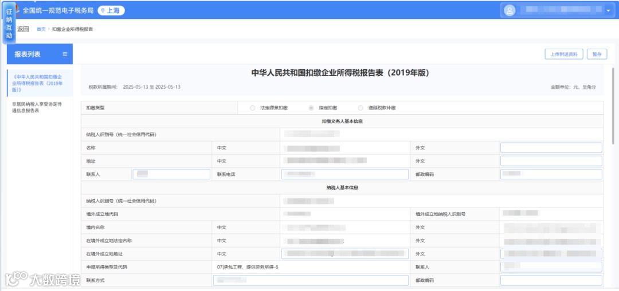Viewport: 619px width, 291px height.
Task: Click 上传附送资料 button
Action: pyautogui.click(x=564, y=54)
